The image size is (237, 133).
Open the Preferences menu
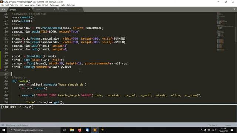pyautogui.click(x=54, y=5)
